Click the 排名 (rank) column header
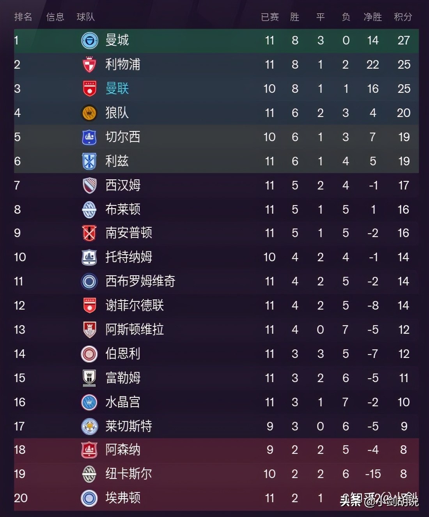Viewport: 429px width, 517px height. (23, 17)
